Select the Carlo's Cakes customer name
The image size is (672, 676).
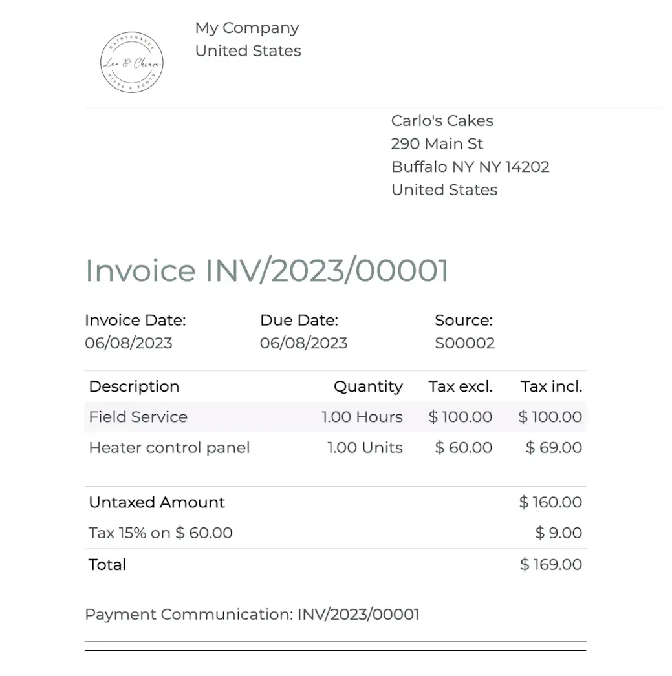pos(442,121)
